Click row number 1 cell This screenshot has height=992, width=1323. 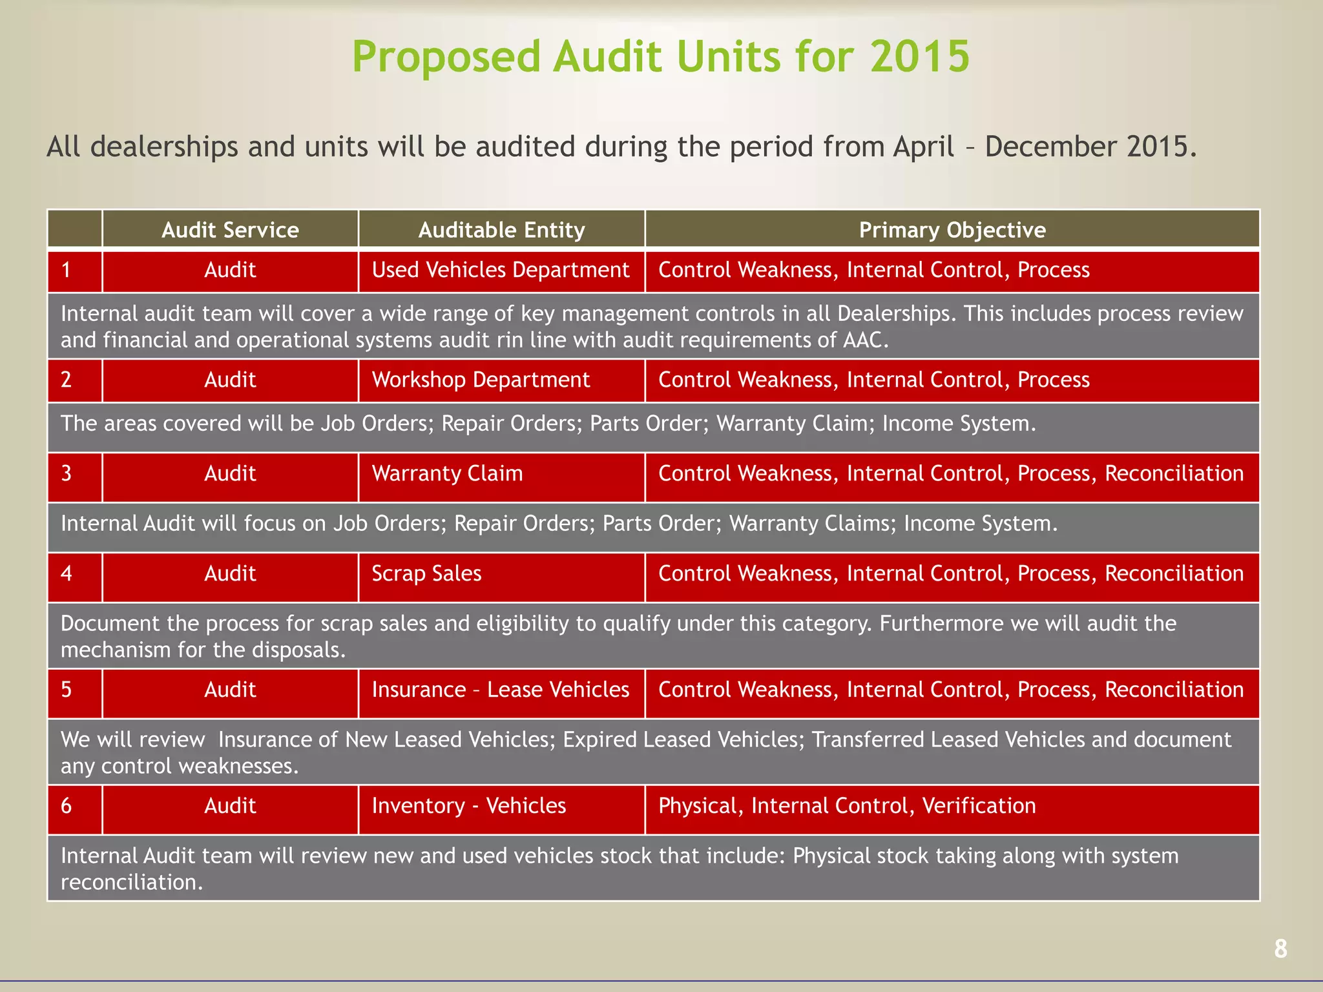(74, 271)
